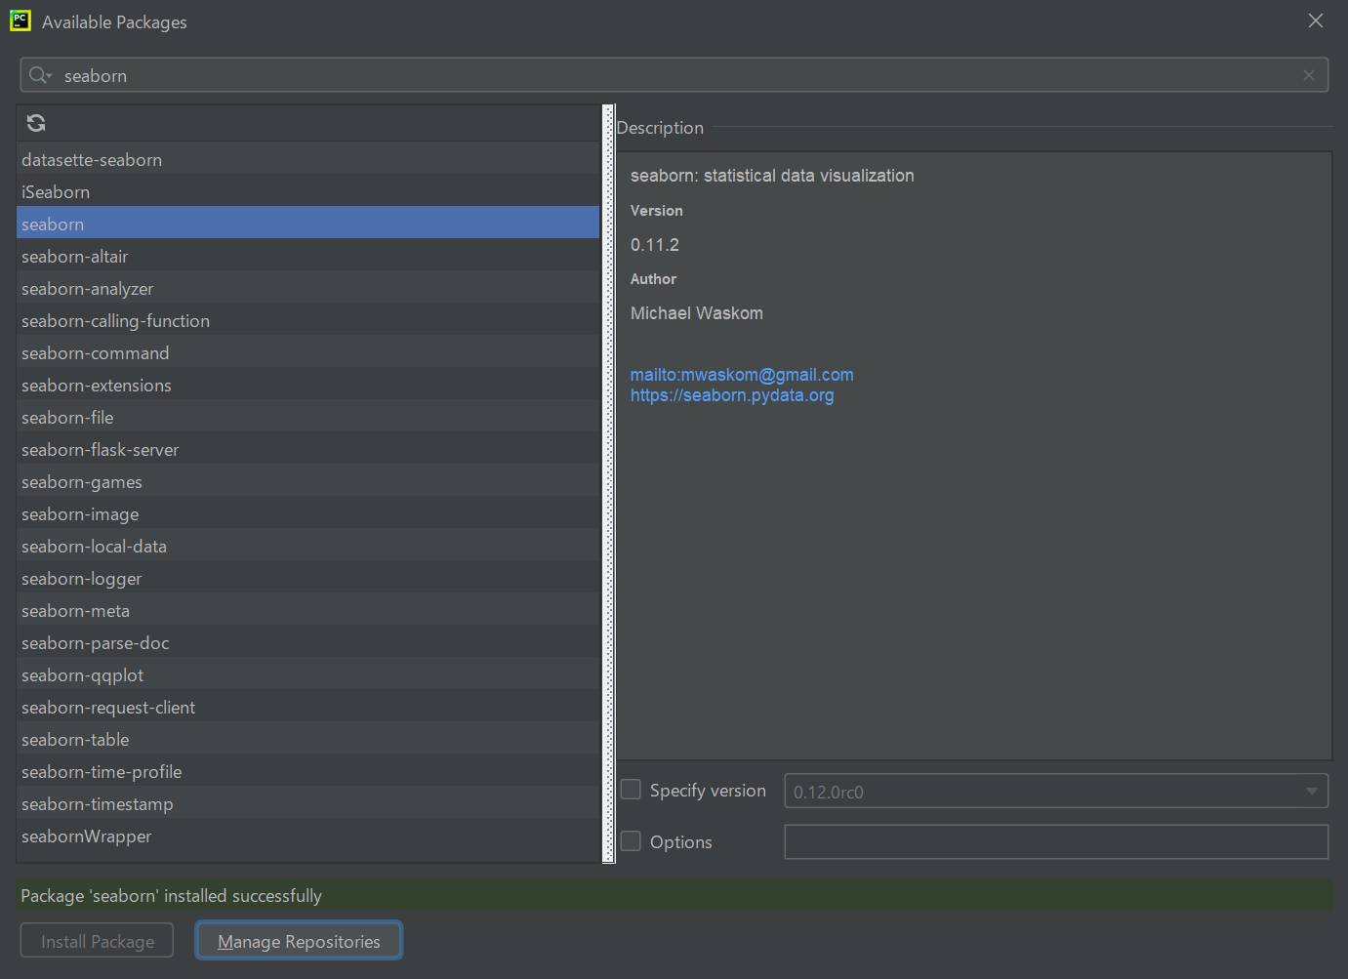Screen dimensions: 1348x979
Task: Click the reload package list icon
Action: [36, 123]
